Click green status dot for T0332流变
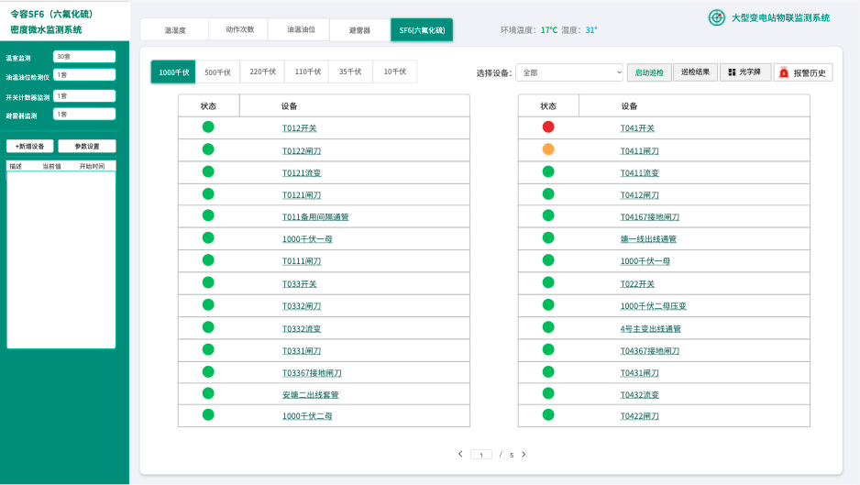Screen dimensions: 860x485 tap(208, 327)
